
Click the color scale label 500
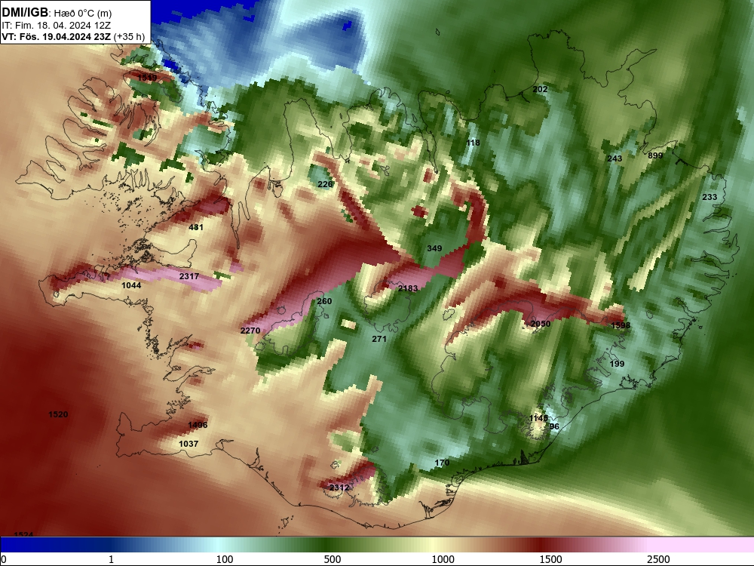click(333, 559)
